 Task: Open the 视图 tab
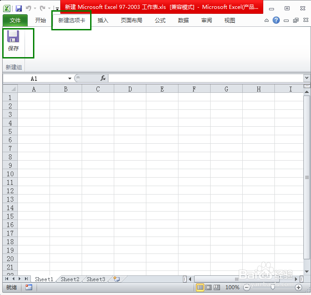coord(230,21)
